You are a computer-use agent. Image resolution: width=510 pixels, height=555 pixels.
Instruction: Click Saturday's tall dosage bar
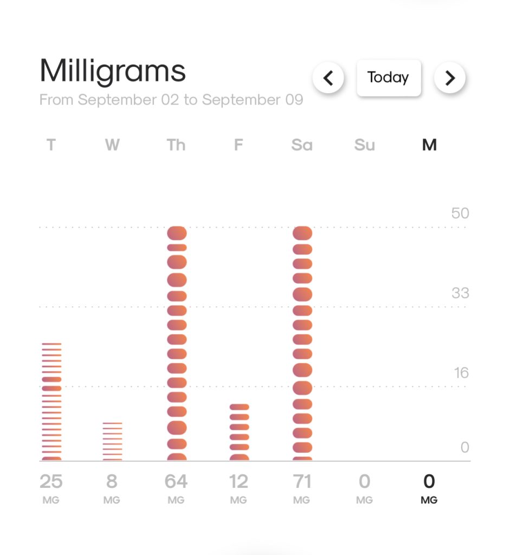coord(302,344)
